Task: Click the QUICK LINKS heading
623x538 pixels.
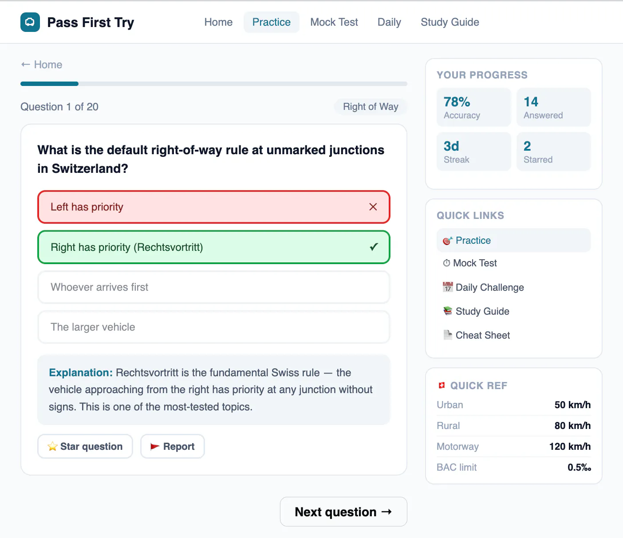Action: pyautogui.click(x=470, y=215)
